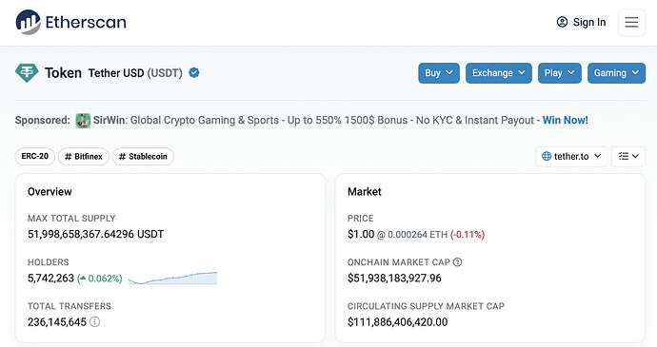Screen dimensions: 657x347
Task: Click the globe icon beside tether.to
Action: 547,156
